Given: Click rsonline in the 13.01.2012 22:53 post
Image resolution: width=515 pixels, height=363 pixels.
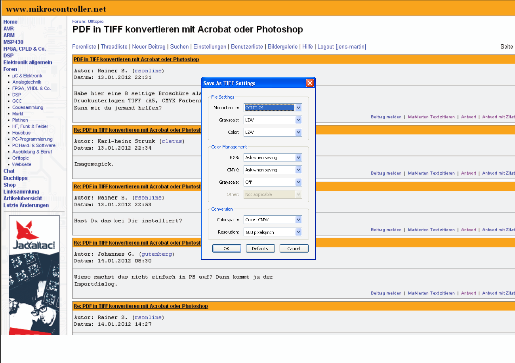Looking at the screenshot, I should pyautogui.click(x=148, y=198).
